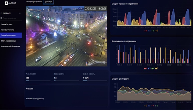
Task: Open Комсомольский - Ворошилова intersection
Action: coord(11,46)
